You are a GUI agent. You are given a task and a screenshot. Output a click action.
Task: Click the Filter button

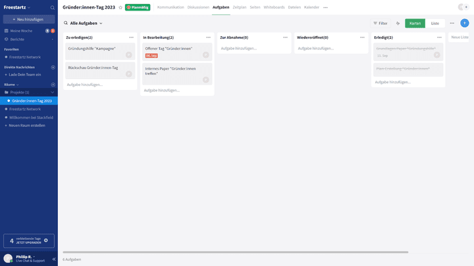click(381, 23)
